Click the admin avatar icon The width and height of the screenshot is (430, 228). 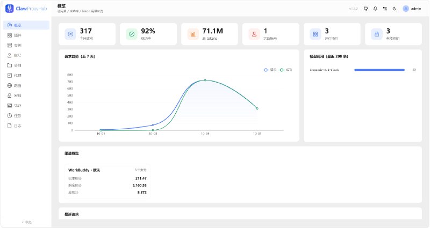point(406,9)
